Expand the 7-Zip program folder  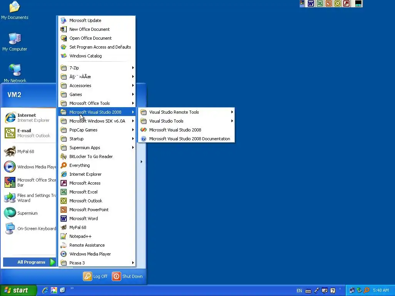[x=97, y=68]
